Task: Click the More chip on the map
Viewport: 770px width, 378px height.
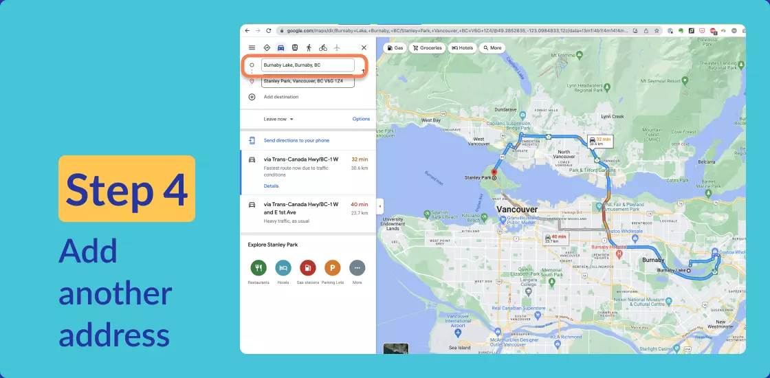Action: (x=492, y=47)
